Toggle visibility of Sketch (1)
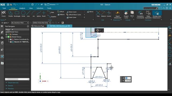 (11, 42)
